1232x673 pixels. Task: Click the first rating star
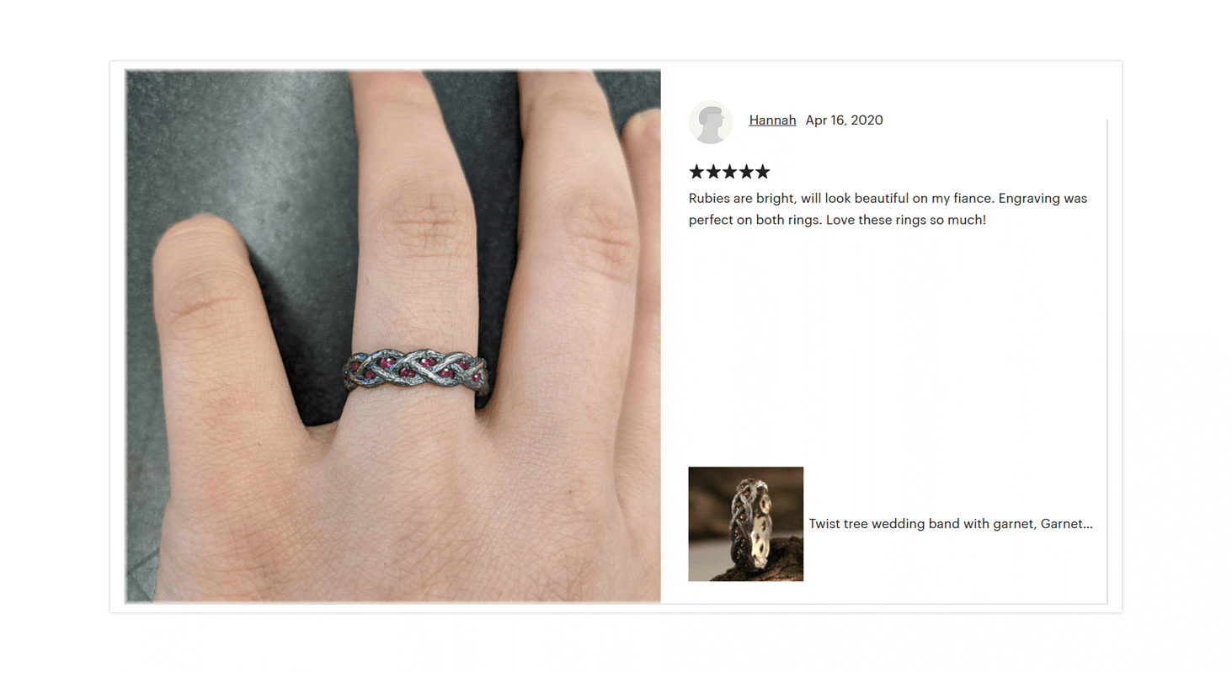(x=696, y=172)
